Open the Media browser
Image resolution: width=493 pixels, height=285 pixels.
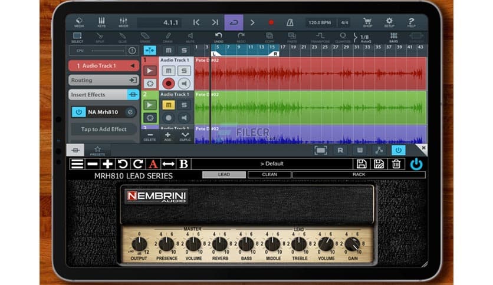(x=79, y=22)
